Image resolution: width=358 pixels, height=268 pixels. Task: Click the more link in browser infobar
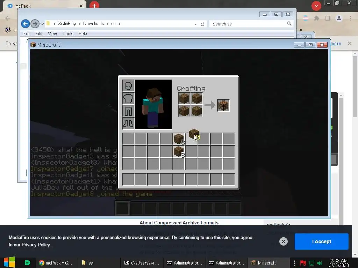(x=336, y=43)
